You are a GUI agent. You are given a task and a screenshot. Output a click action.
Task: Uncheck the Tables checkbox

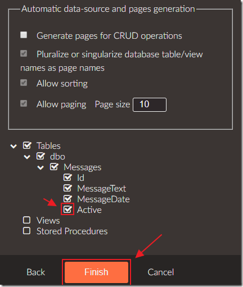[x=27, y=145]
